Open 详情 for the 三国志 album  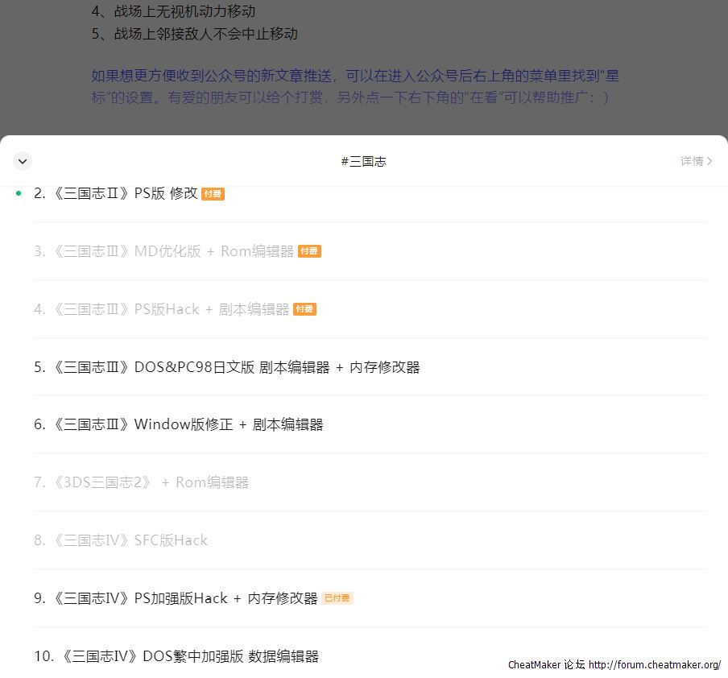tap(691, 161)
